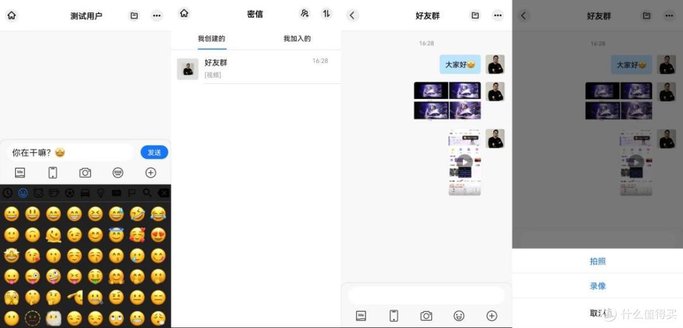Switch to the 我加入的 tab

point(297,38)
